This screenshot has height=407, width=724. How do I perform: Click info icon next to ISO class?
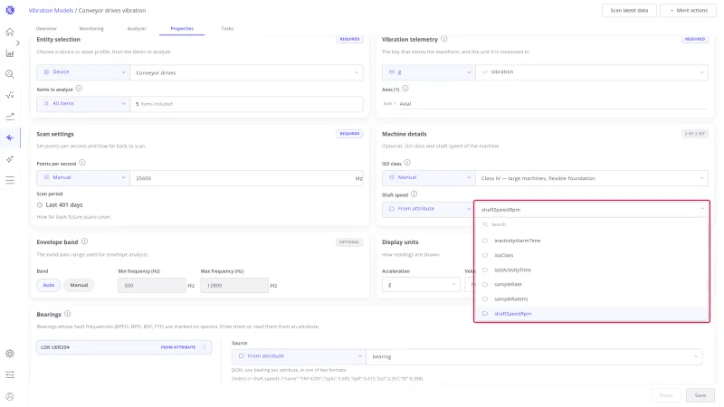tap(407, 163)
